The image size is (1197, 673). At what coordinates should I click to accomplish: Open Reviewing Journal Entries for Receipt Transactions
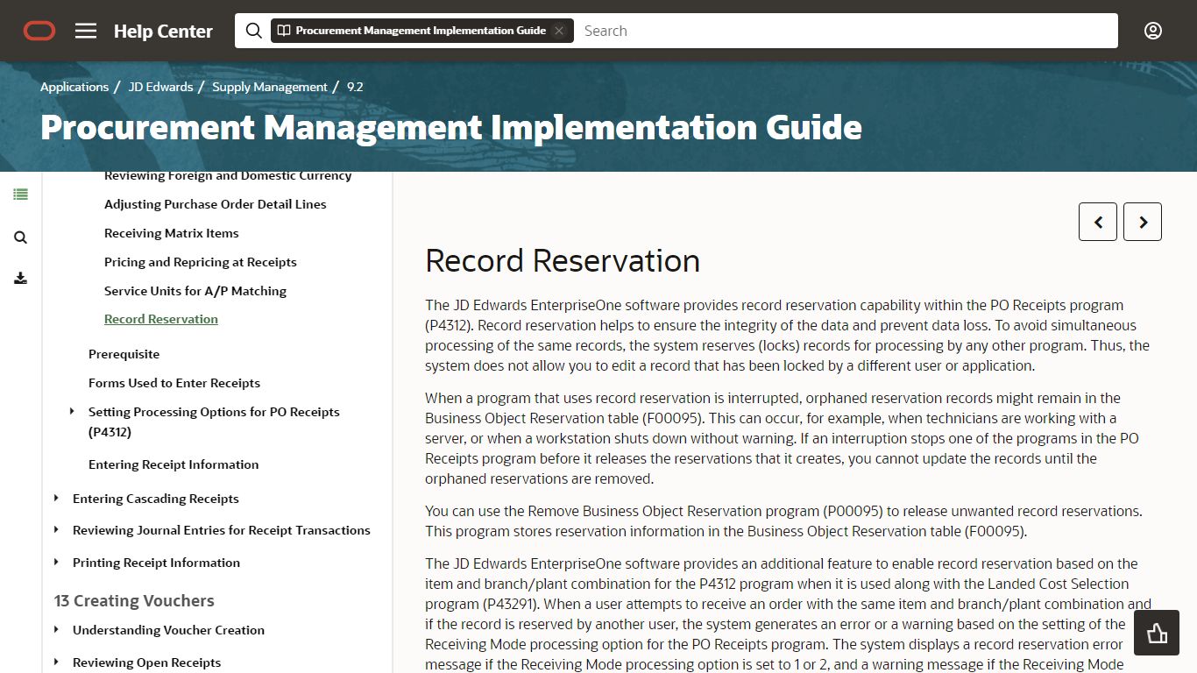point(222,530)
